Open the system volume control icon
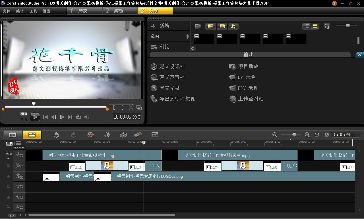364x219 pixels. [x=87, y=117]
